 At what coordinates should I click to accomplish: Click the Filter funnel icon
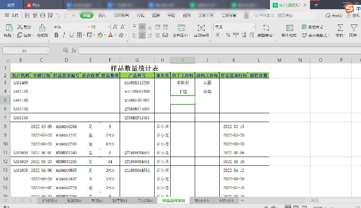(353, 27)
